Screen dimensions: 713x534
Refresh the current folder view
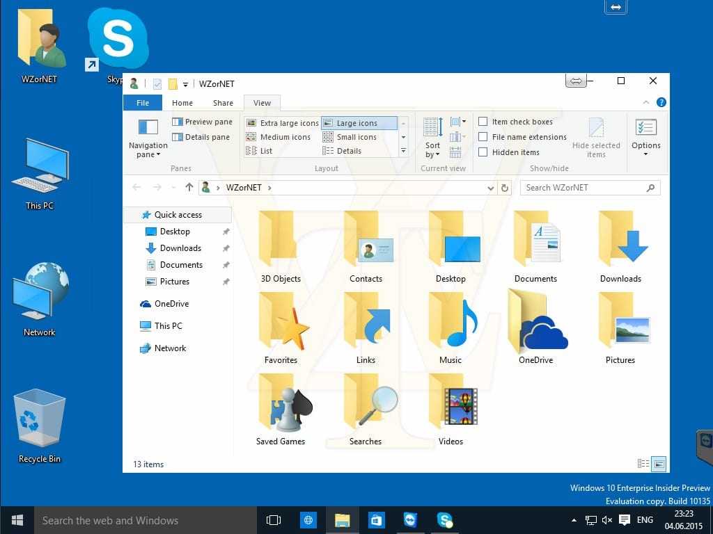click(x=506, y=188)
